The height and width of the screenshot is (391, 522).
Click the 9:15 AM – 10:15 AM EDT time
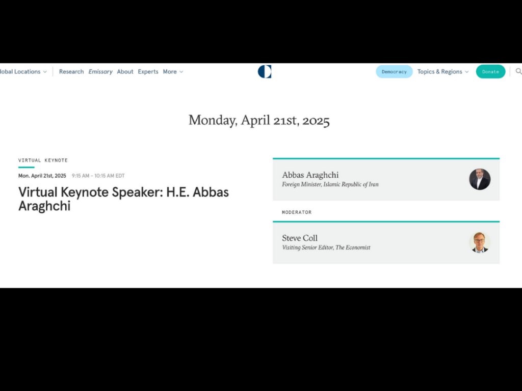pyautogui.click(x=98, y=176)
